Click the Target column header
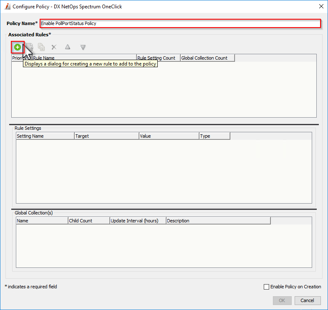This screenshot has height=310, width=328. point(106,136)
